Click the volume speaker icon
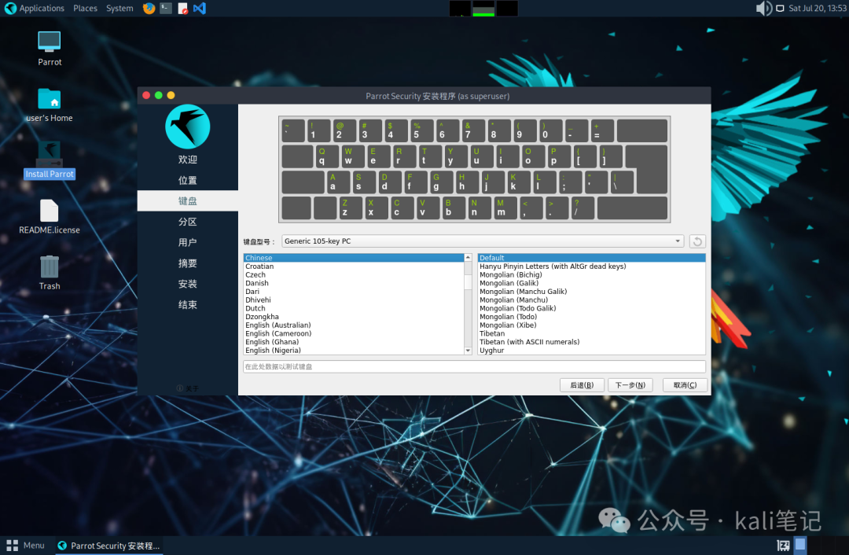The height and width of the screenshot is (555, 849). [x=763, y=8]
